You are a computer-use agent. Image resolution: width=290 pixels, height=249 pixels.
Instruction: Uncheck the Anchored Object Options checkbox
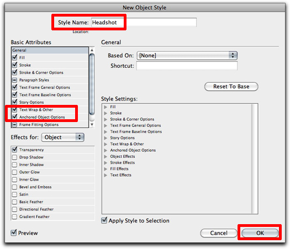[x=14, y=117]
